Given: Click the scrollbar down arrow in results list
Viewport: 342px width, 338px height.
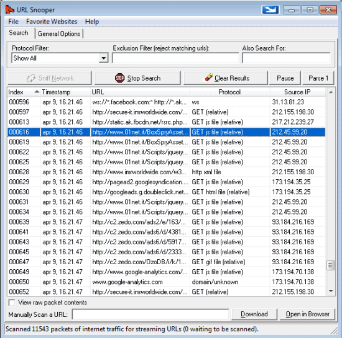Looking at the screenshot, I should (x=331, y=291).
